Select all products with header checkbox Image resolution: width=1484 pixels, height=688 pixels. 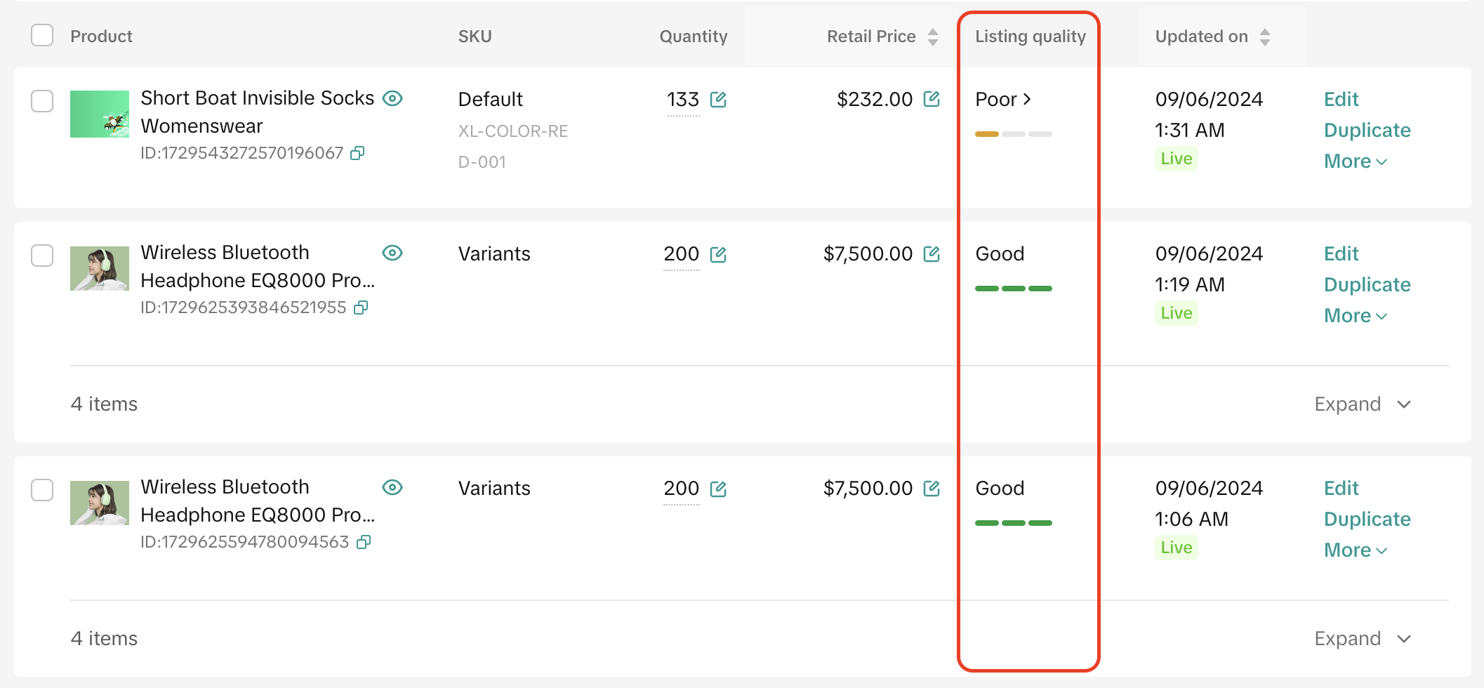tap(42, 35)
